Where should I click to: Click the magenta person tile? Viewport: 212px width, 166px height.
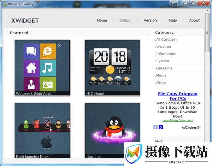point(31,85)
